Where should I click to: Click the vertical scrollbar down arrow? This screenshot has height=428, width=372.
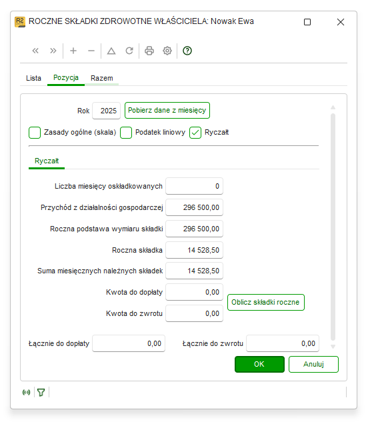point(333,347)
